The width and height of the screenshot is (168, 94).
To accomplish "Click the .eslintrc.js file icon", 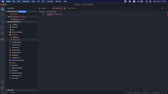I will click(x=10, y=48).
